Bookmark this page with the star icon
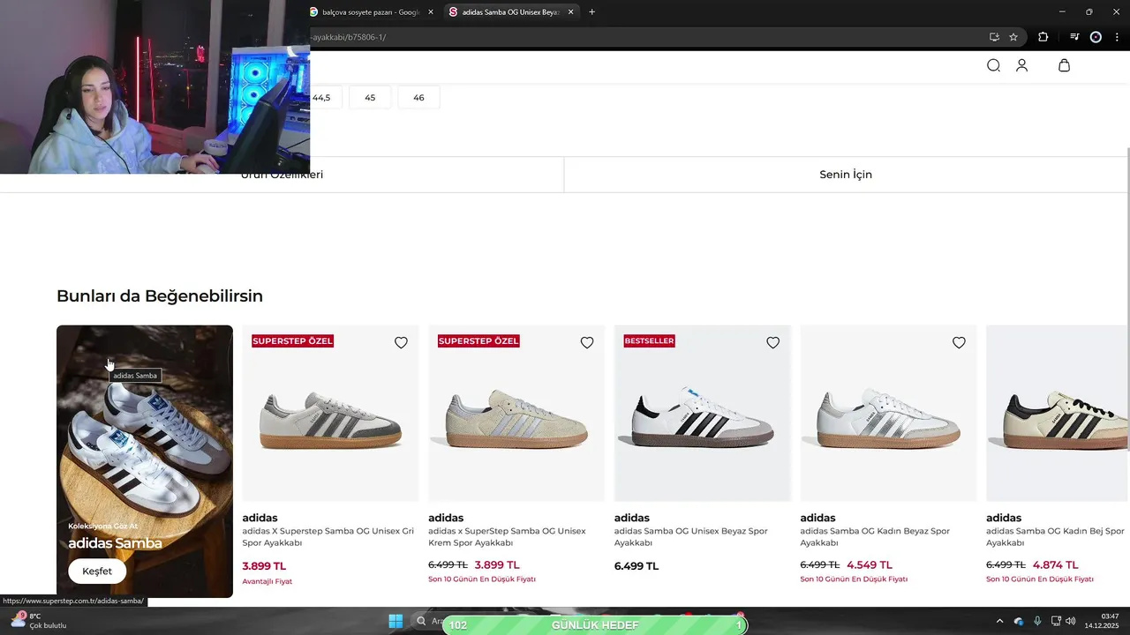The image size is (1130, 635). (x=1013, y=37)
